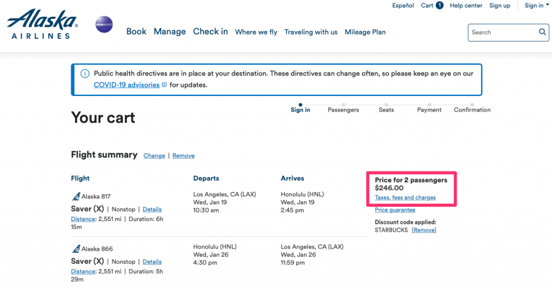Select the Mileage Plan nav item
Viewport: 552px width, 288px height.
(x=365, y=32)
